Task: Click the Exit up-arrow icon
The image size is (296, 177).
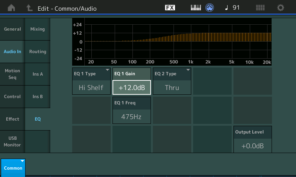Action: [x=29, y=8]
